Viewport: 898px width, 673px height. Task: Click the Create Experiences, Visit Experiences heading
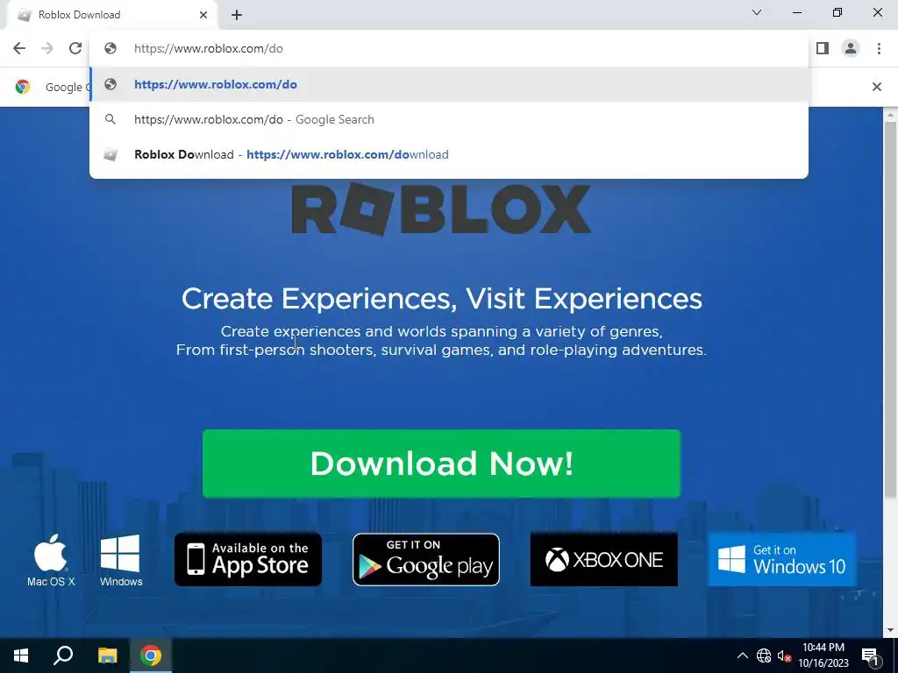(x=442, y=299)
